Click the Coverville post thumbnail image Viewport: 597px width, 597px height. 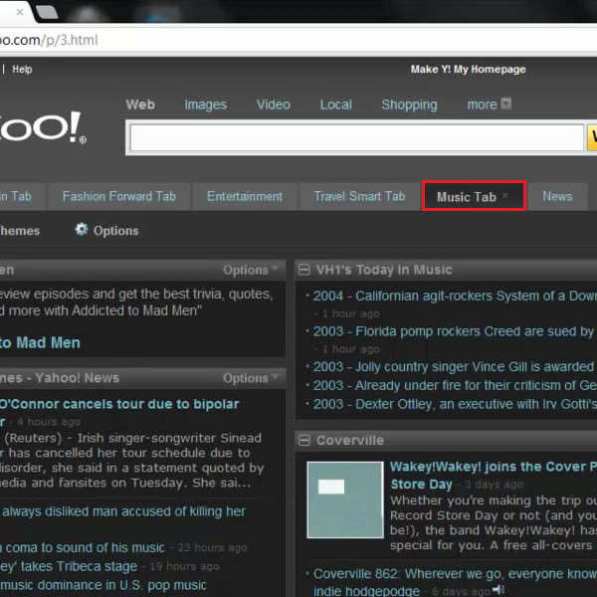345,499
